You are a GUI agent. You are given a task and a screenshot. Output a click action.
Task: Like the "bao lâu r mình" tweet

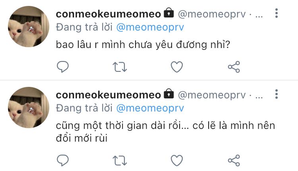[177, 67]
